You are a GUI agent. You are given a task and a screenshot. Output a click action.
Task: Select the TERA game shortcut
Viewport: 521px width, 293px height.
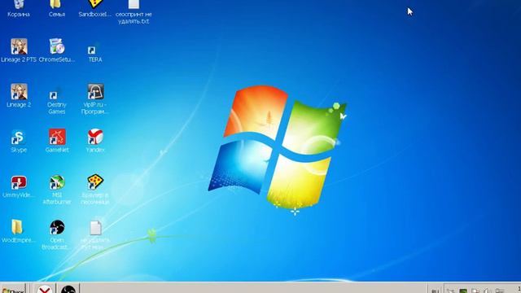coord(95,53)
